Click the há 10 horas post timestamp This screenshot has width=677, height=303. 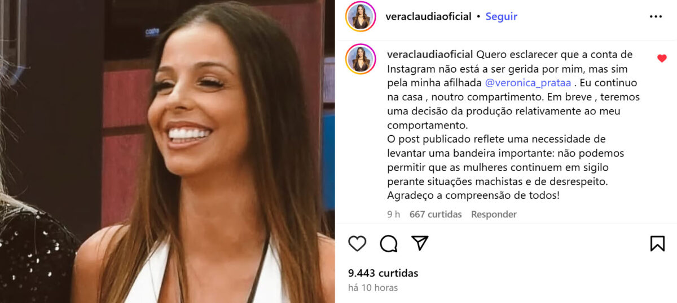click(373, 288)
